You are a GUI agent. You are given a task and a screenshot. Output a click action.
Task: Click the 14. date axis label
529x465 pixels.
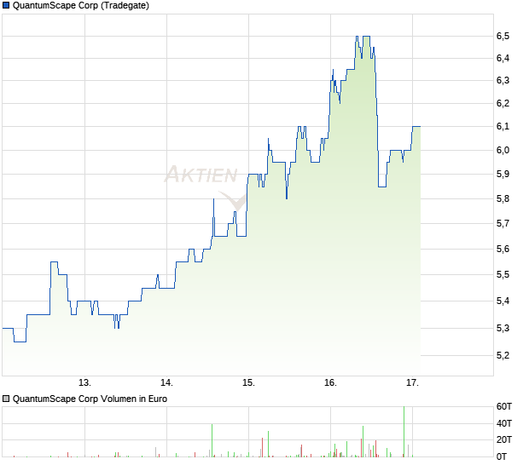click(x=166, y=382)
